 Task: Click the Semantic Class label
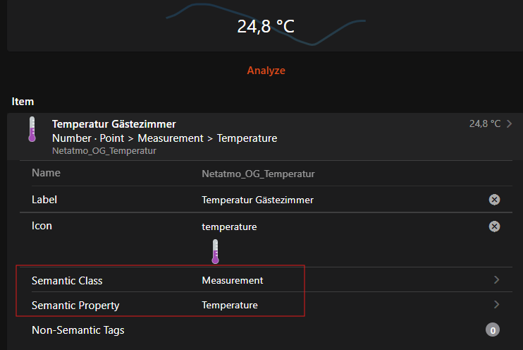[x=67, y=281]
